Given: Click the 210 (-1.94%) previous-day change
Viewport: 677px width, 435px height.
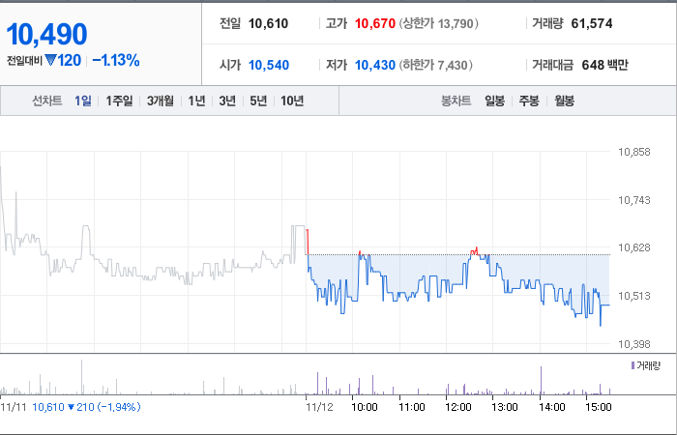Looking at the screenshot, I should point(108,407).
